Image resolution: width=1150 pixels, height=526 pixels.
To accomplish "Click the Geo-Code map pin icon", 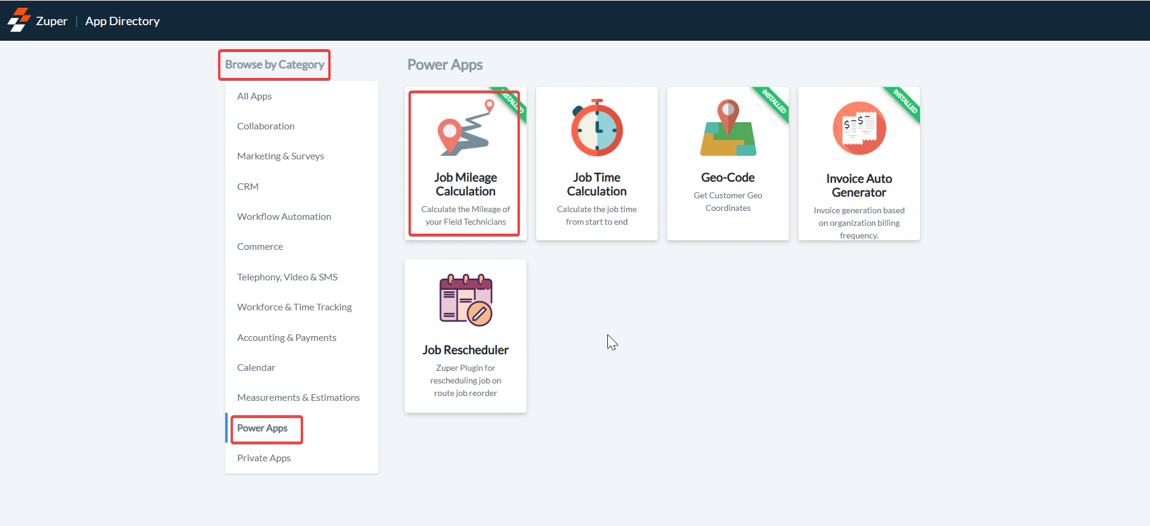I will click(x=728, y=128).
